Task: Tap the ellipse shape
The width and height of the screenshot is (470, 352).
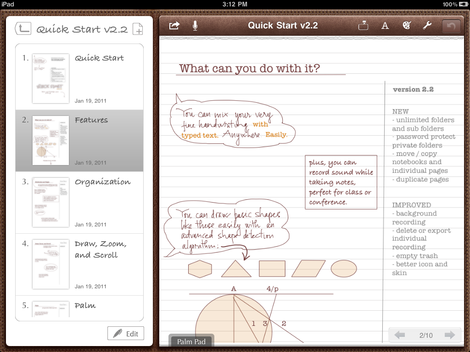Action: (343, 269)
